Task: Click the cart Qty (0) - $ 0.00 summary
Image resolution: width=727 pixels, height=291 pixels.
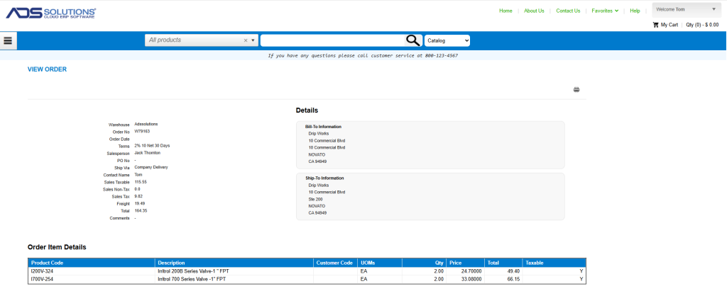Action: pyautogui.click(x=702, y=25)
